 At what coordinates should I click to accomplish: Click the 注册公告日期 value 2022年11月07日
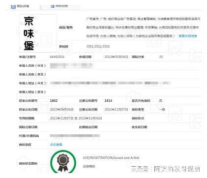[x=116, y=110]
